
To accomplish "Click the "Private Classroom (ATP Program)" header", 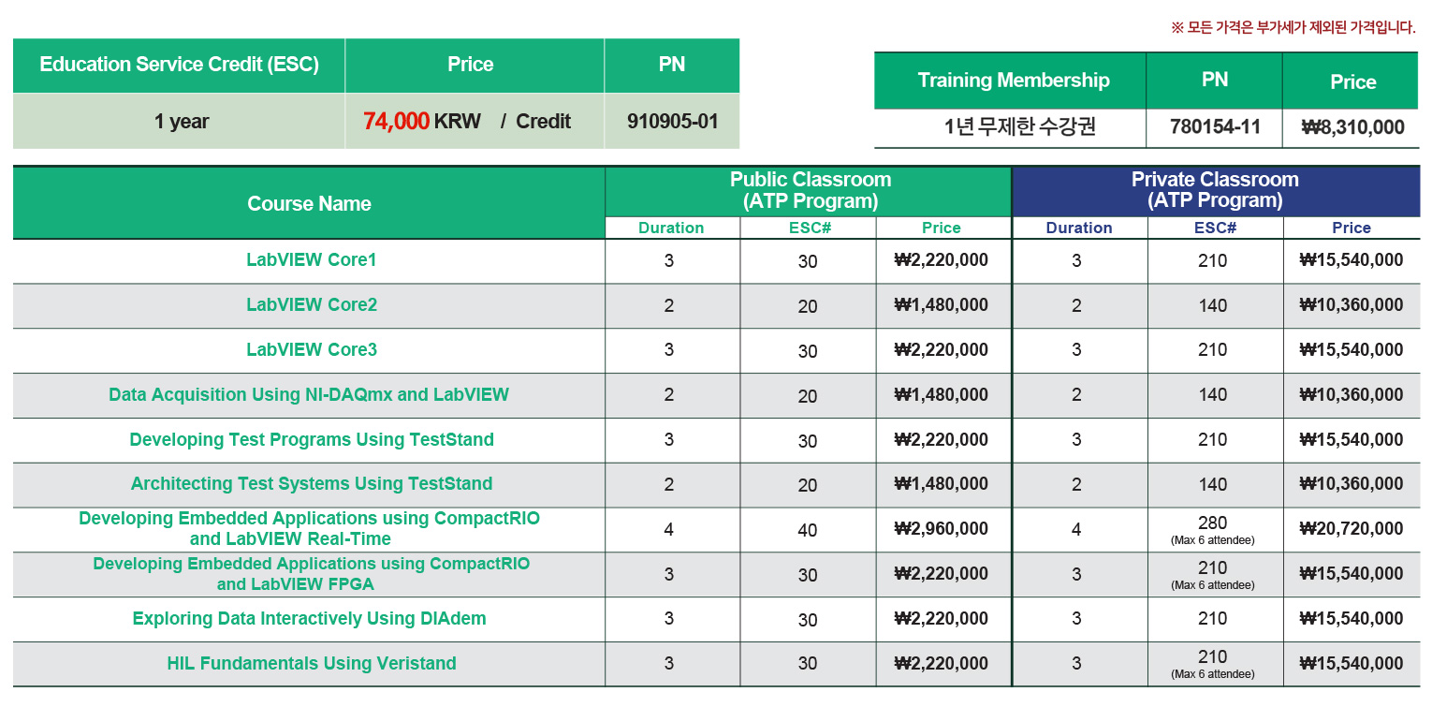I will point(1215,190).
